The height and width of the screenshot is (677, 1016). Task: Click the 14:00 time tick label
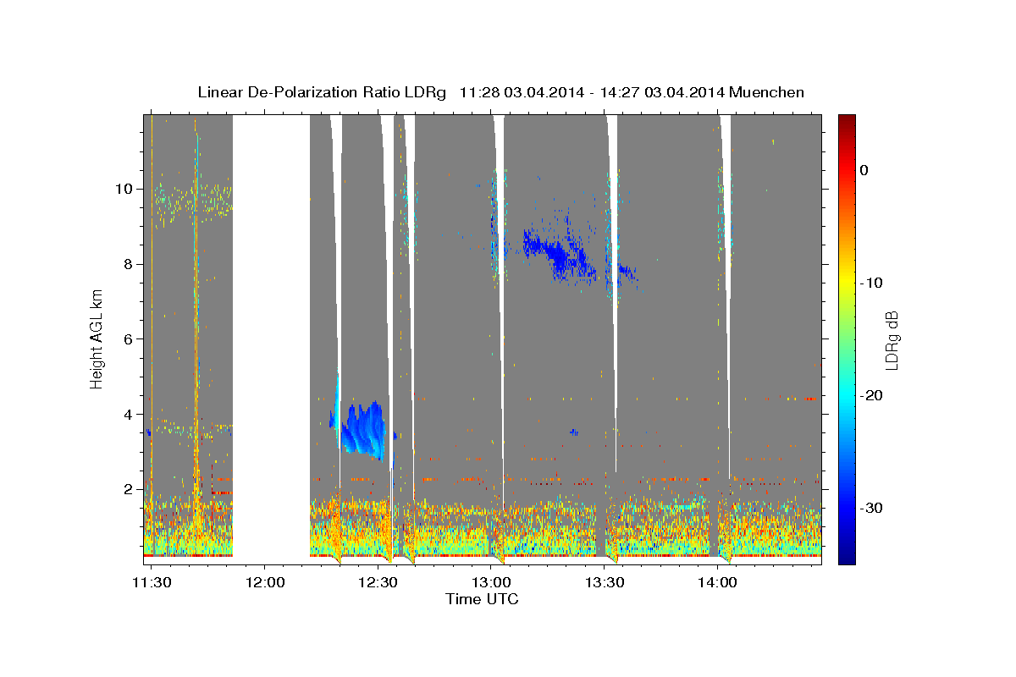[717, 582]
